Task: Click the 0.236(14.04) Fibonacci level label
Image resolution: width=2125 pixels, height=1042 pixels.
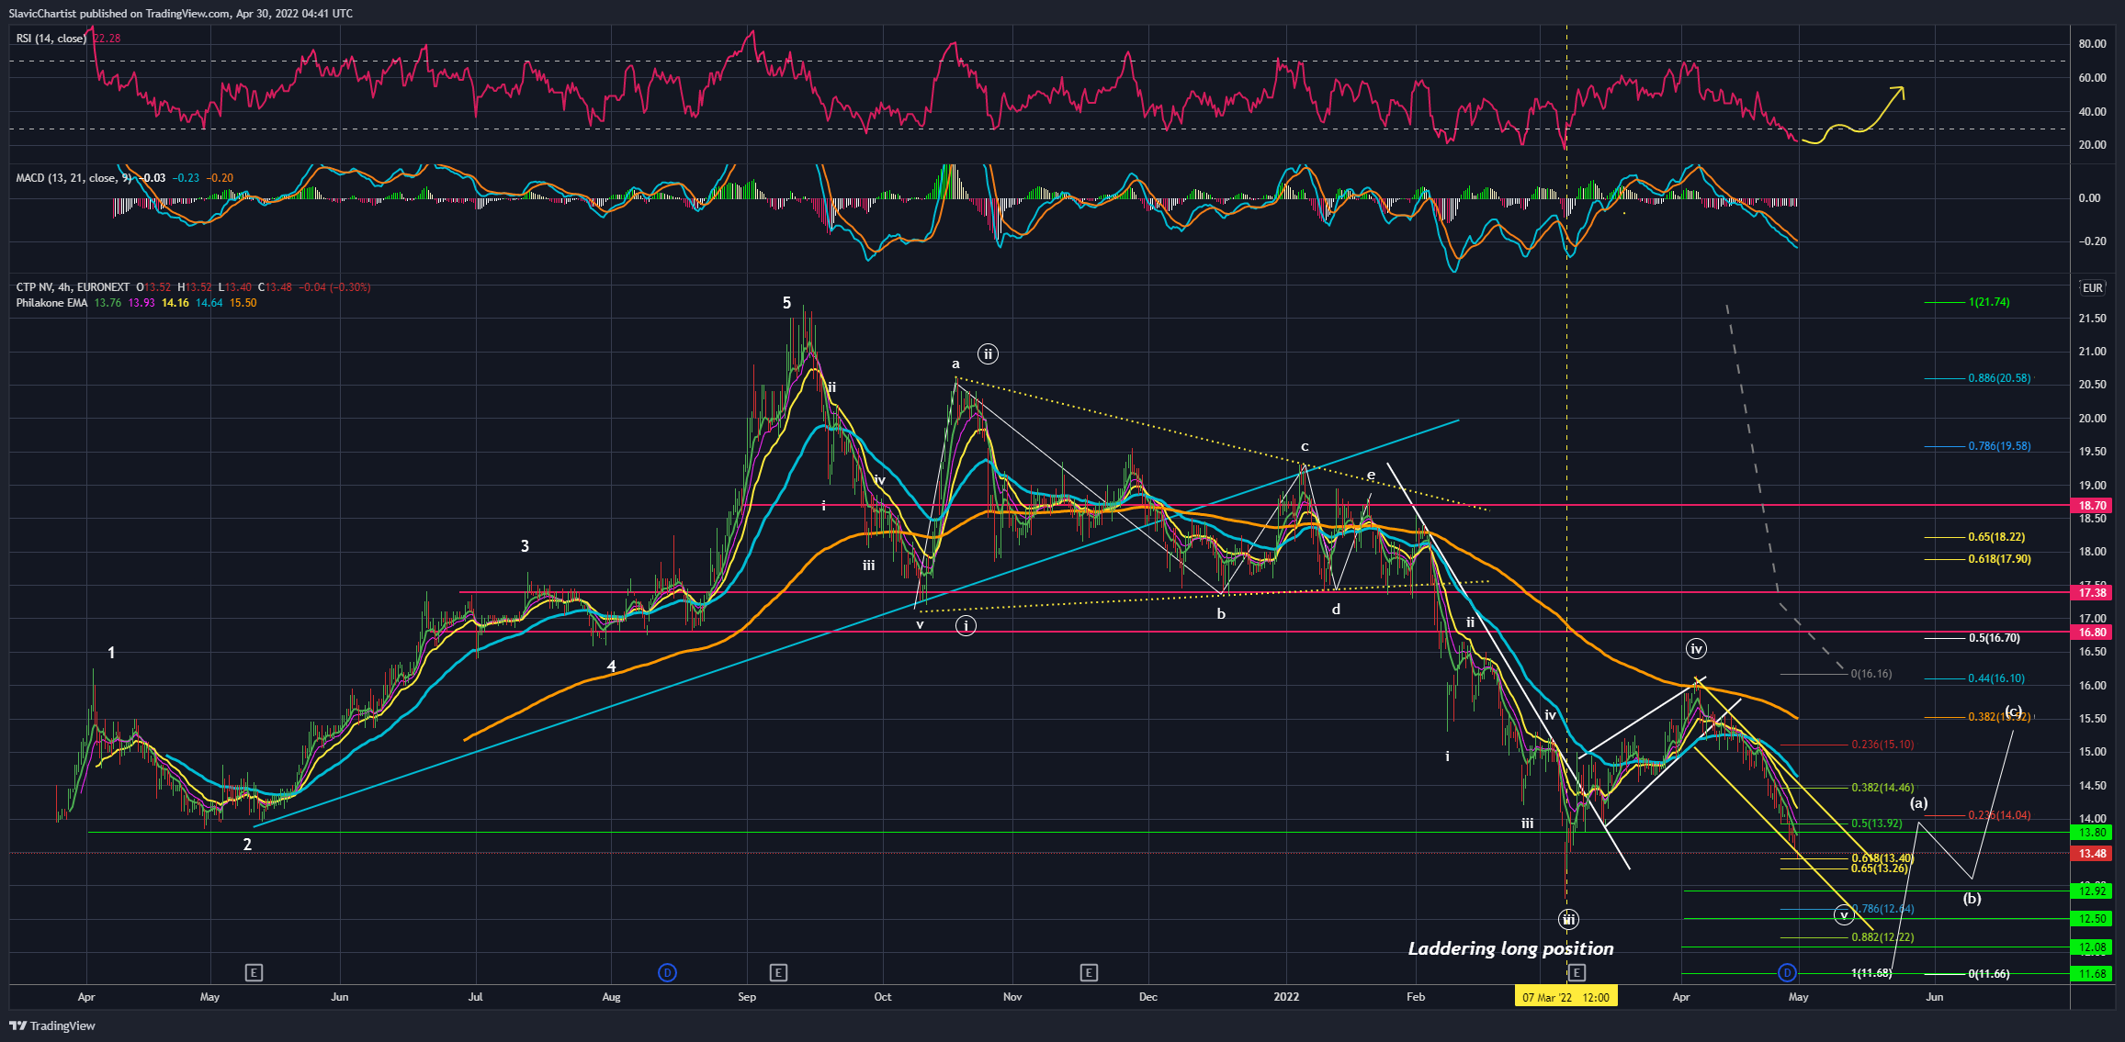Action: 1999,815
